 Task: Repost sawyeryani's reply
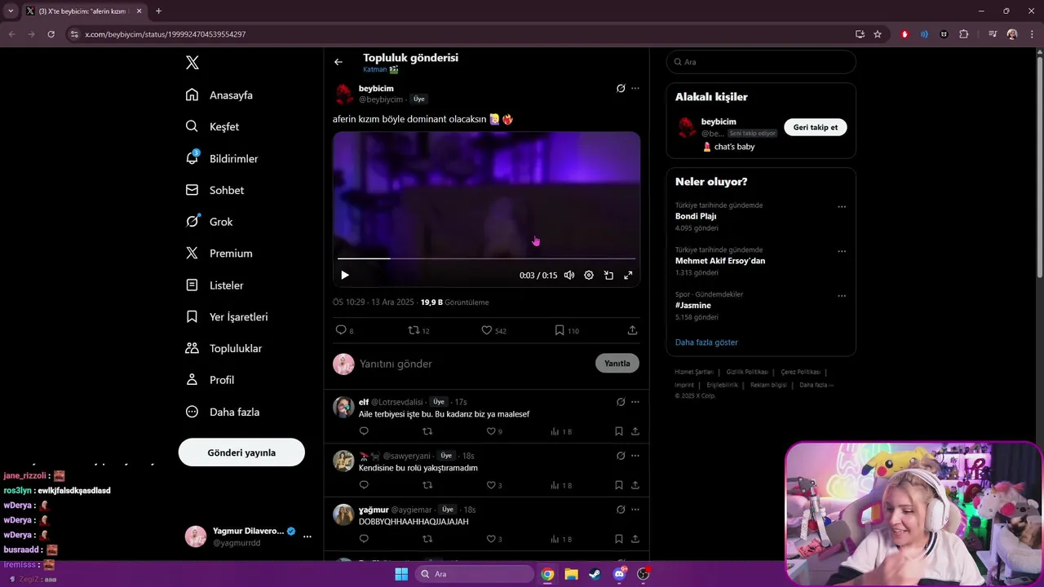point(427,485)
